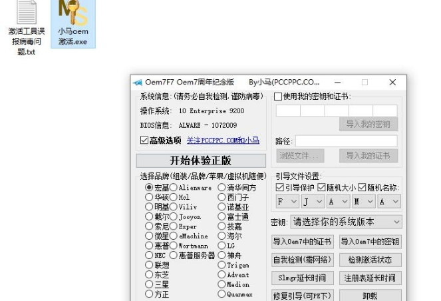Select 海尔 brand radio button
441x301 pixels.
pyautogui.click(x=221, y=236)
